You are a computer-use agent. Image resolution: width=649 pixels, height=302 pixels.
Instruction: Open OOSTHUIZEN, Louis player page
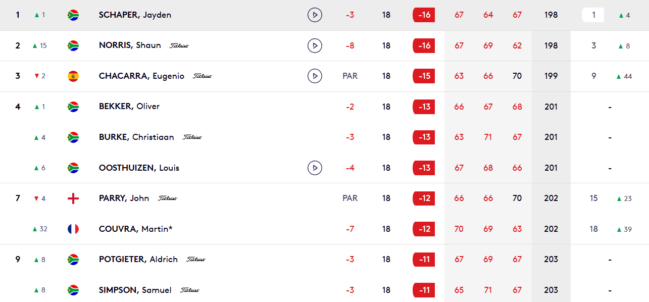tap(139, 168)
